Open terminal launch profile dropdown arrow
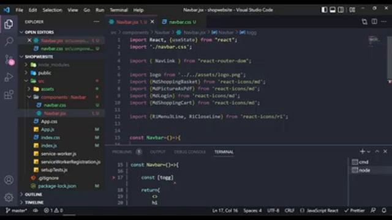The width and height of the screenshot is (392, 220). pos(369,152)
